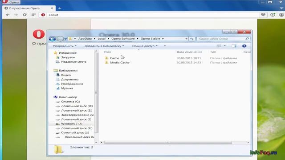Click the horizontal scroll right arrow
The height and width of the screenshot is (160, 285).
pyautogui.click(x=248, y=142)
